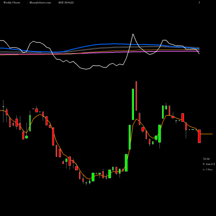
Task: Click the 'Weekly Charts' title text
Action: click(12, 3)
